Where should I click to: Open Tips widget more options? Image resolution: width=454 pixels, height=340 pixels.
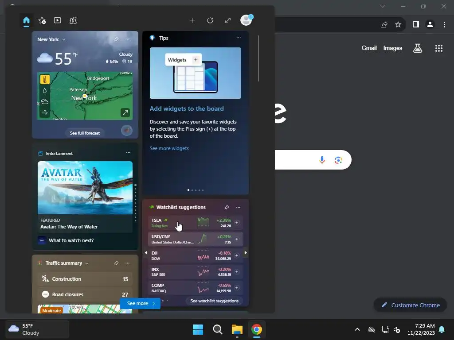tap(239, 38)
